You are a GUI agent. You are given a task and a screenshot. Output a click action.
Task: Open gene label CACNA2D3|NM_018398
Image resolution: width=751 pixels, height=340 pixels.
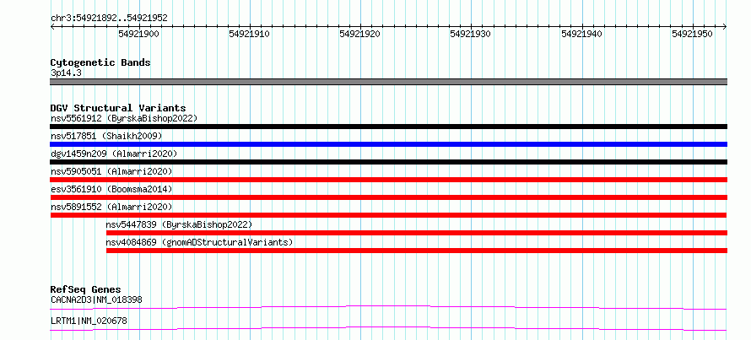pos(96,300)
